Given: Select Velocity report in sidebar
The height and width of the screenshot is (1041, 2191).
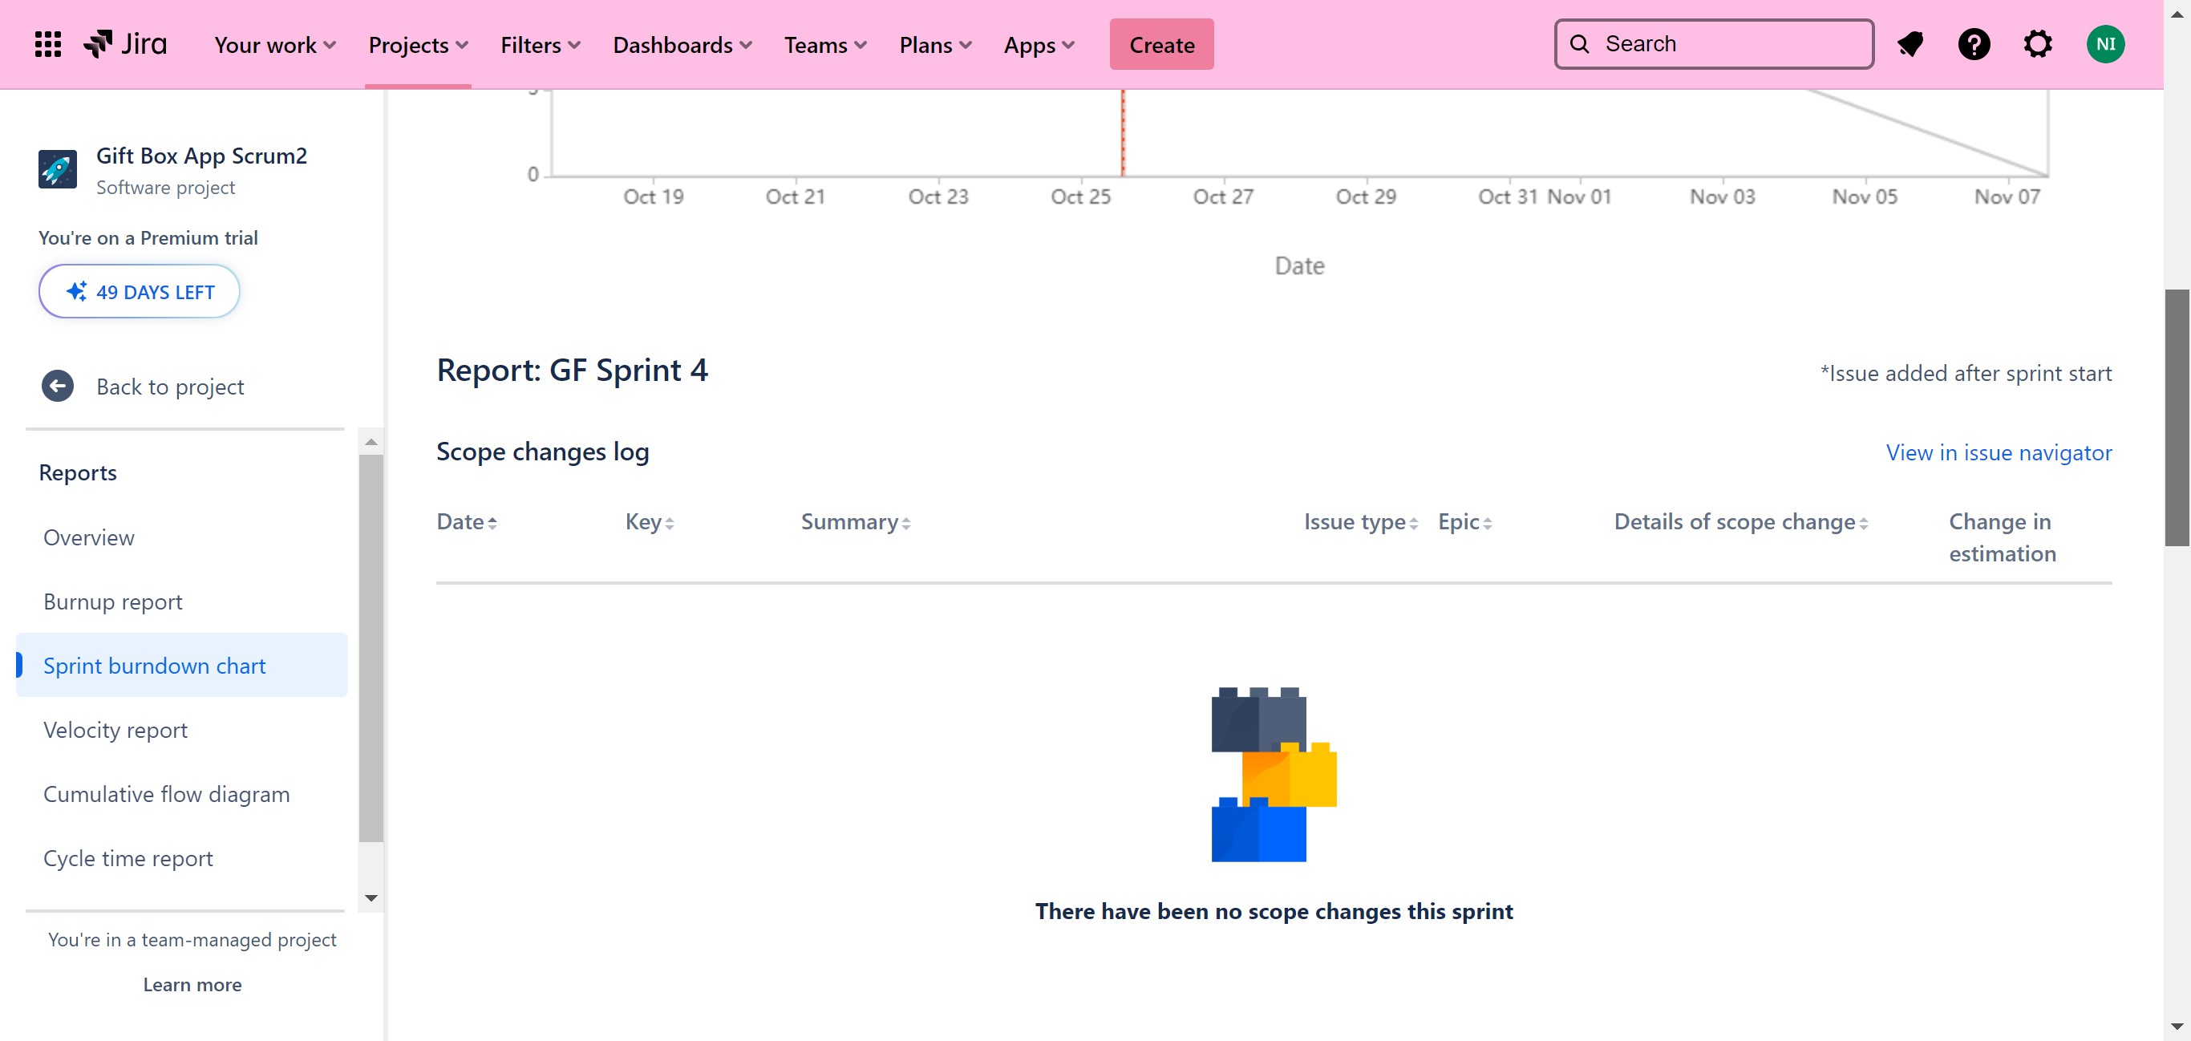Looking at the screenshot, I should click(x=115, y=730).
